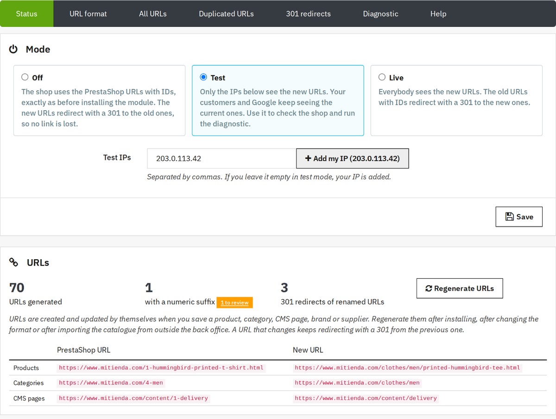The height and width of the screenshot is (419, 556).
Task: Select the Live mode radio button
Action: [382, 77]
